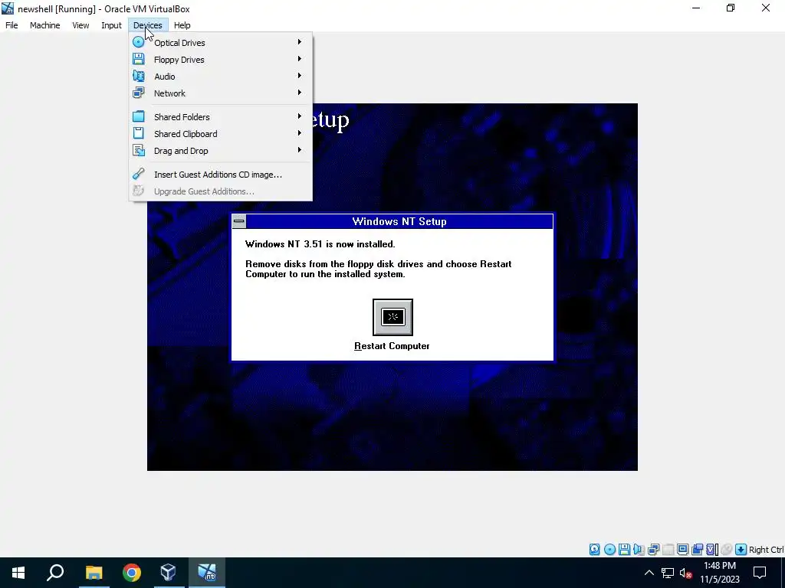
Task: Choose Insert Guest Additions CD image
Action: 220,175
